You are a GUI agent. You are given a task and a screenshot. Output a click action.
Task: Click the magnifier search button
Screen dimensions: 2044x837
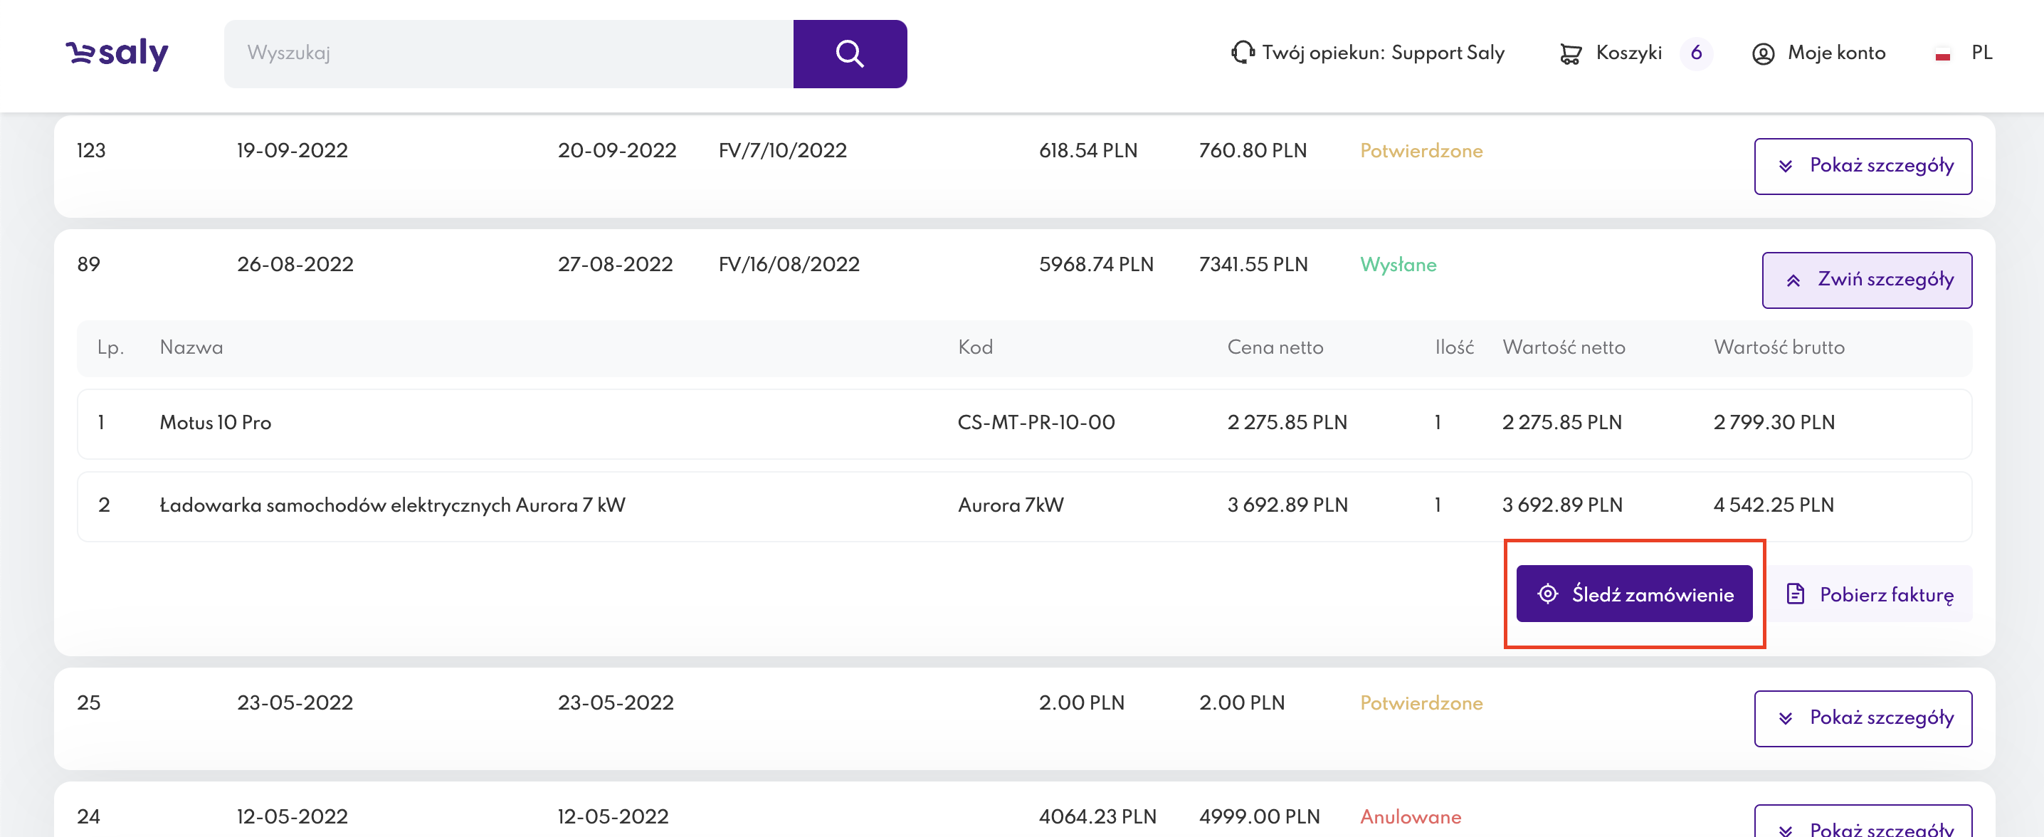[849, 54]
